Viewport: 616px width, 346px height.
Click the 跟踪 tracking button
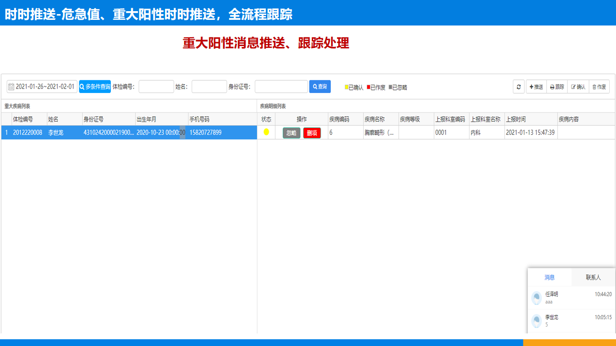(x=557, y=87)
